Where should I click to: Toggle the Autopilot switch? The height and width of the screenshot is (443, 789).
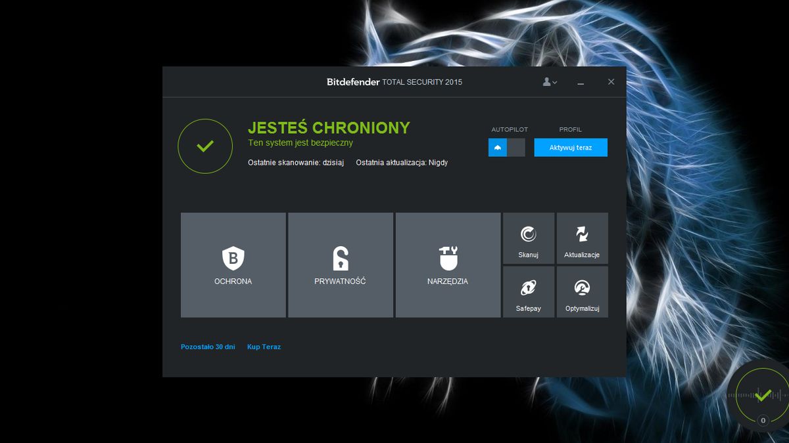click(x=507, y=148)
